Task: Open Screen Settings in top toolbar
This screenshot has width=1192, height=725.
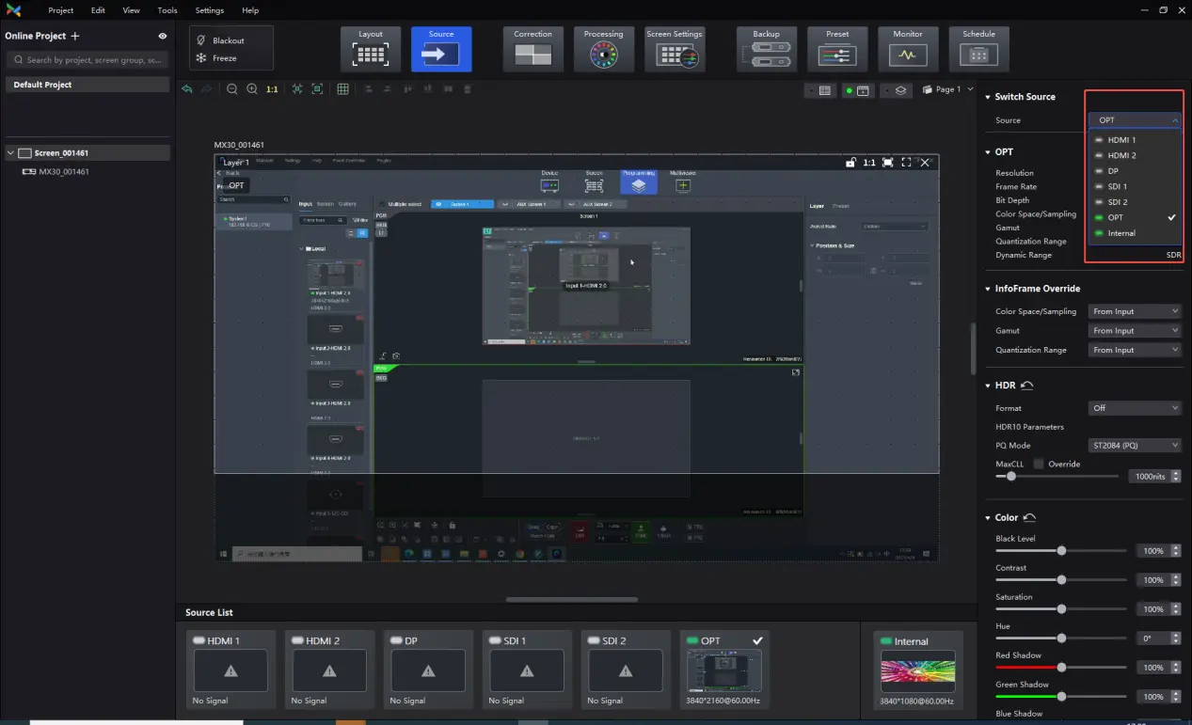Action: (x=675, y=49)
